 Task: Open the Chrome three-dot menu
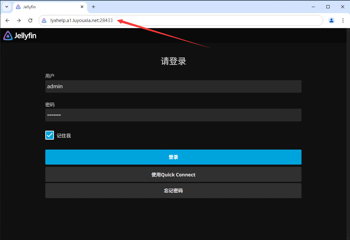pos(343,20)
